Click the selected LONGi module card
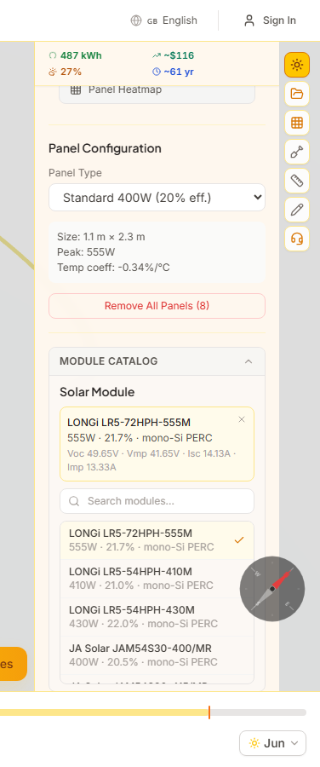 pos(157,444)
